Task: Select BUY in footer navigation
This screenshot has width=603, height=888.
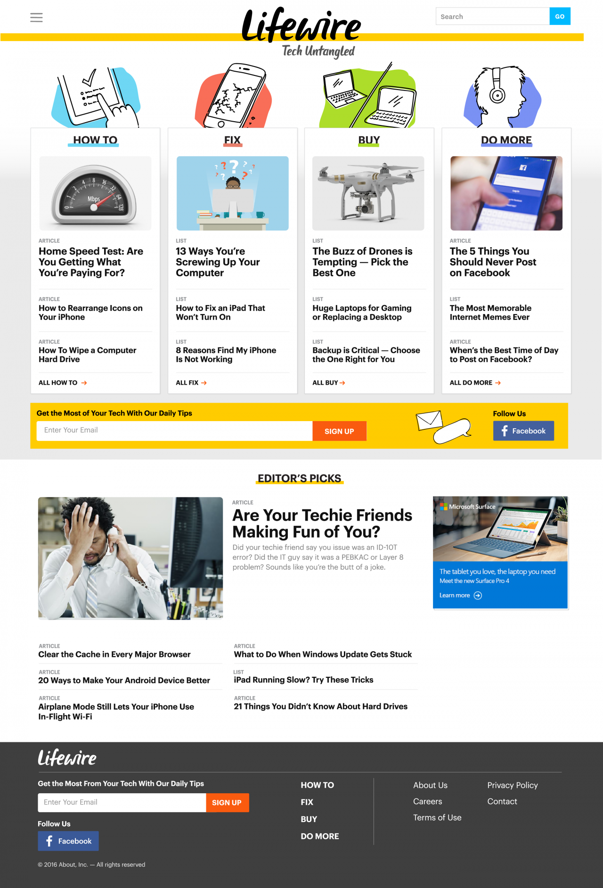Action: [309, 819]
